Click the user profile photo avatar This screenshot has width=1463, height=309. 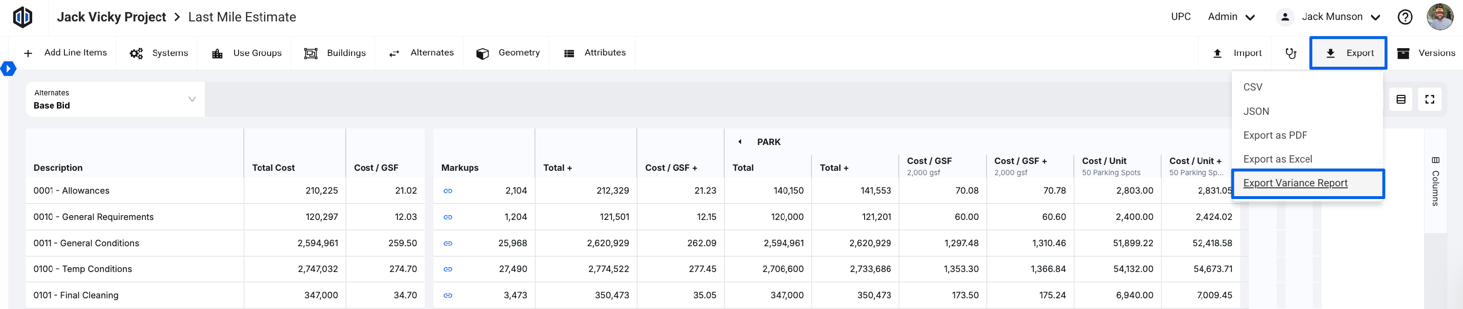point(1440,17)
